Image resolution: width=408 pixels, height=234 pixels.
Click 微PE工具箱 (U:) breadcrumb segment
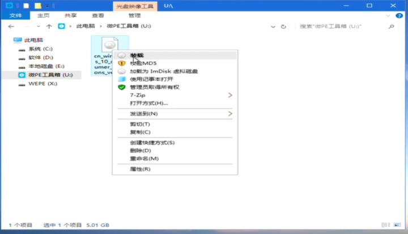click(129, 26)
